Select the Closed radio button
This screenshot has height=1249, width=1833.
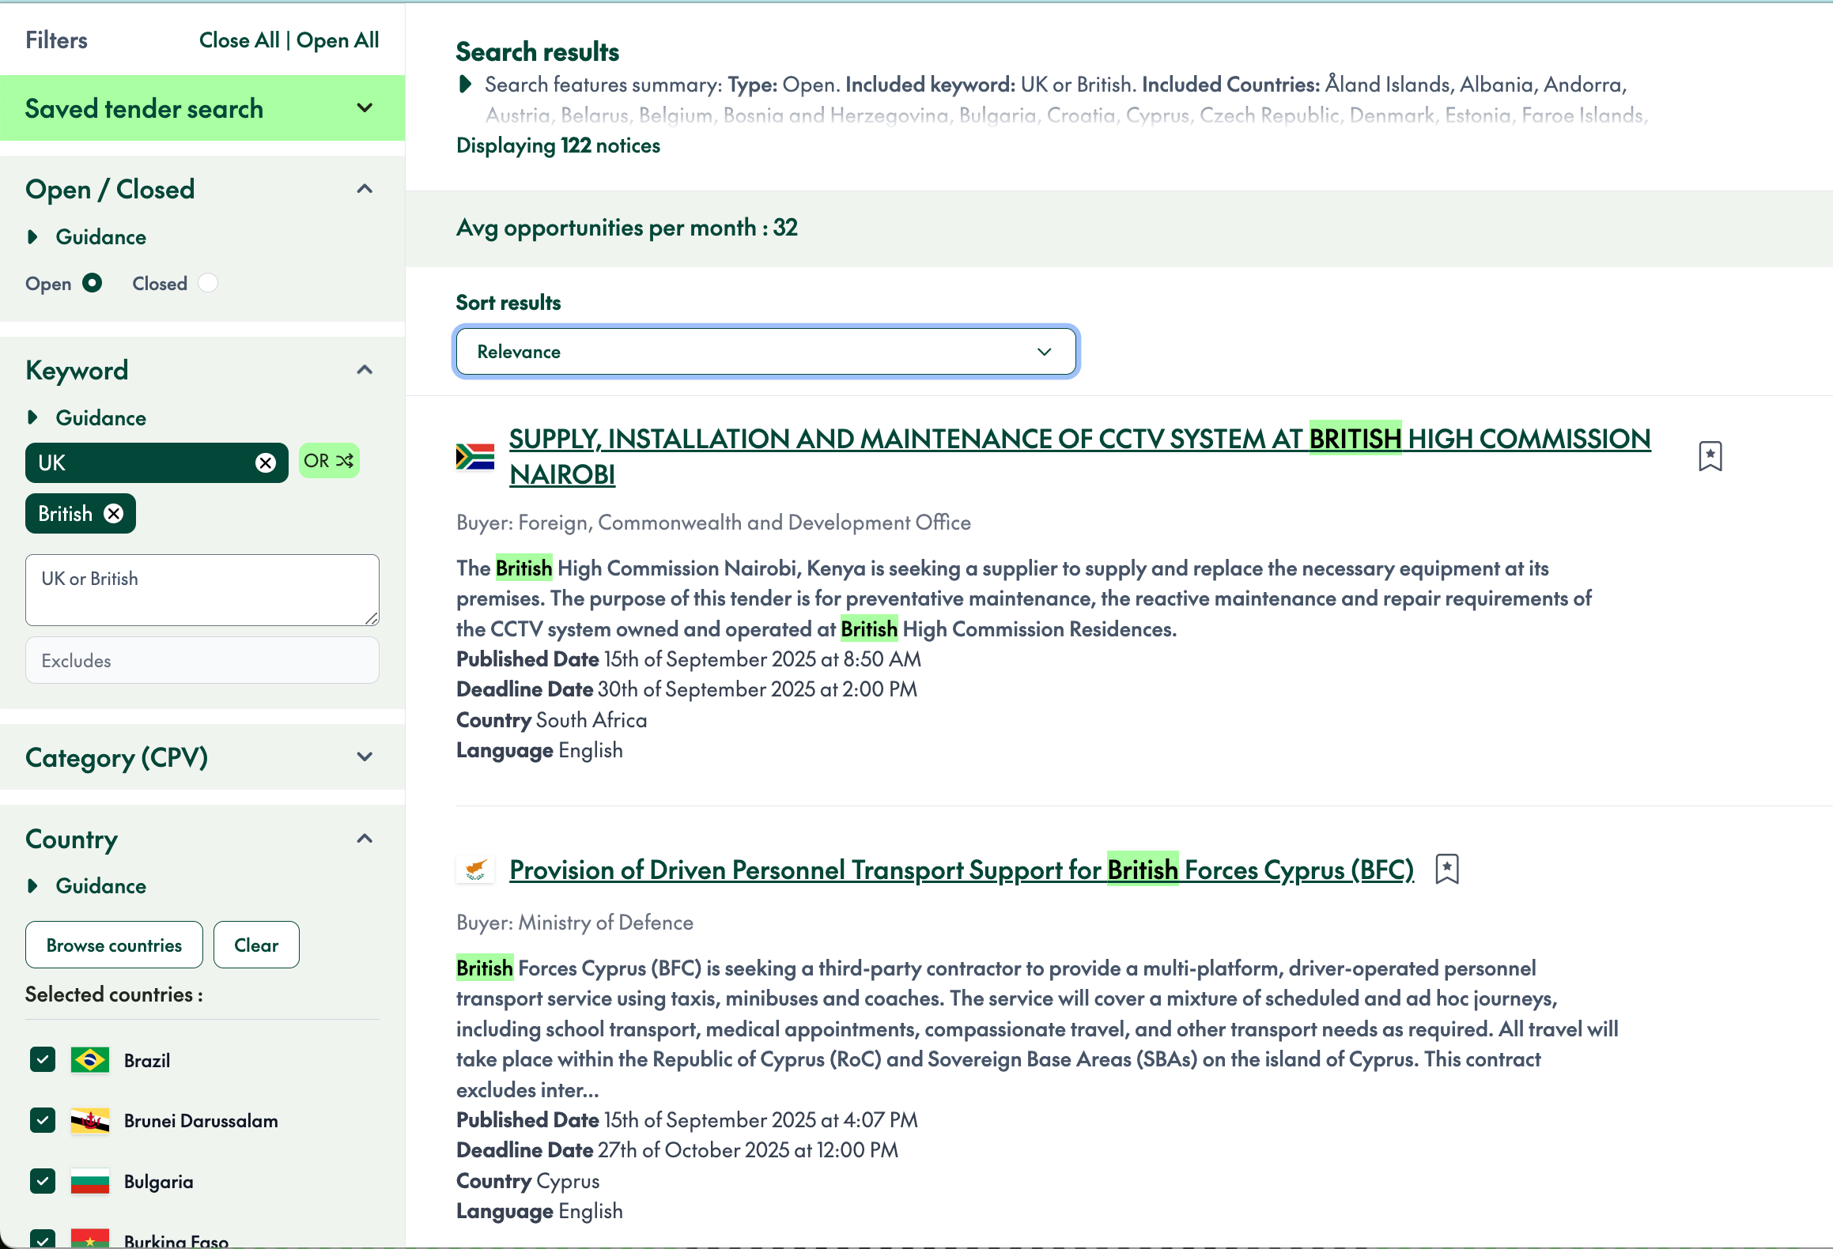tap(207, 282)
